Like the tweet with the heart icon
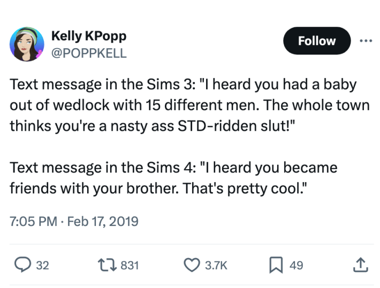The width and height of the screenshot is (380, 288). coord(191,264)
